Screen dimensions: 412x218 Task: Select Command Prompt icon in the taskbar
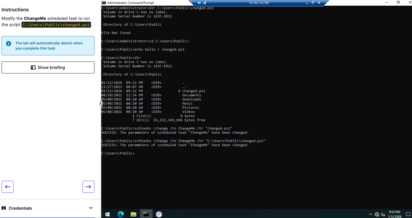tap(146, 214)
